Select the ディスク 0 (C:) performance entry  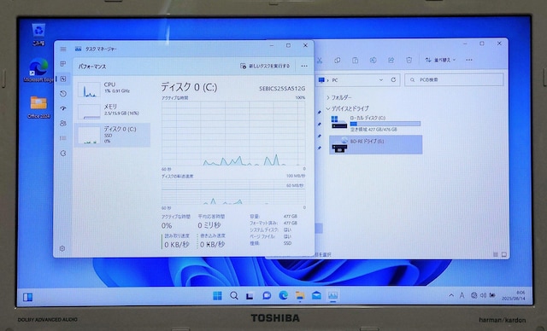[112, 135]
